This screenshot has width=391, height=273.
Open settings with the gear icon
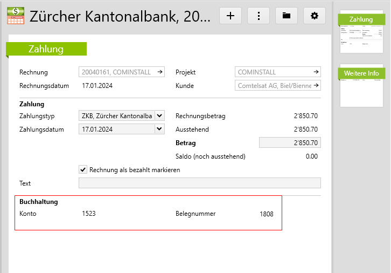pos(315,16)
